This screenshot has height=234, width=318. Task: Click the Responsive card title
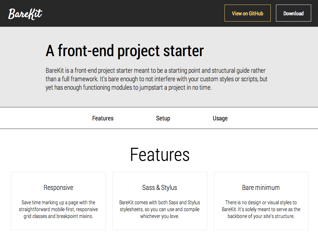coord(58,187)
